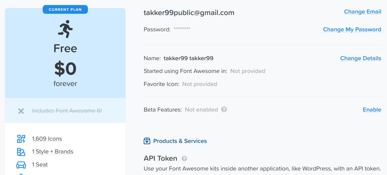This screenshot has width=387, height=175.
Task: Click the X icon beside Includes Font Awesome 6
Action: (21, 111)
